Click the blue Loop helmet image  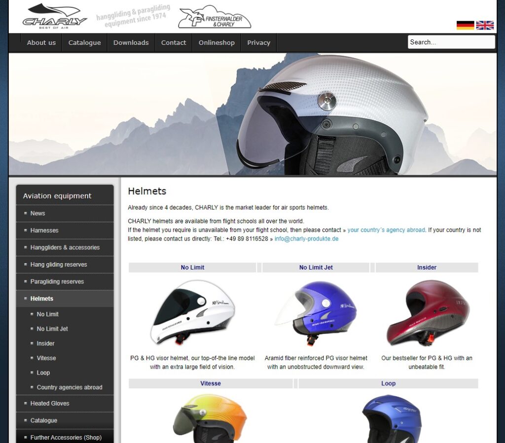click(391, 419)
